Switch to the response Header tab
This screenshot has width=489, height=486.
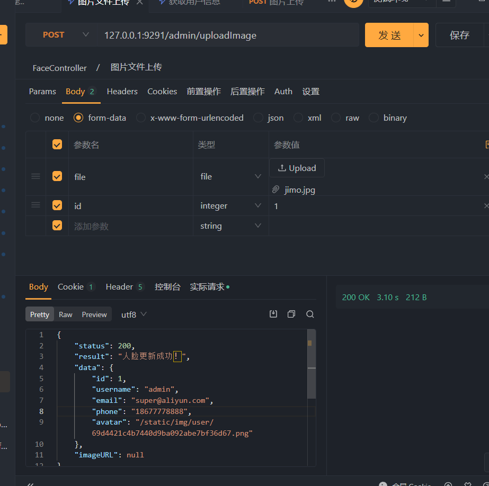pyautogui.click(x=125, y=286)
